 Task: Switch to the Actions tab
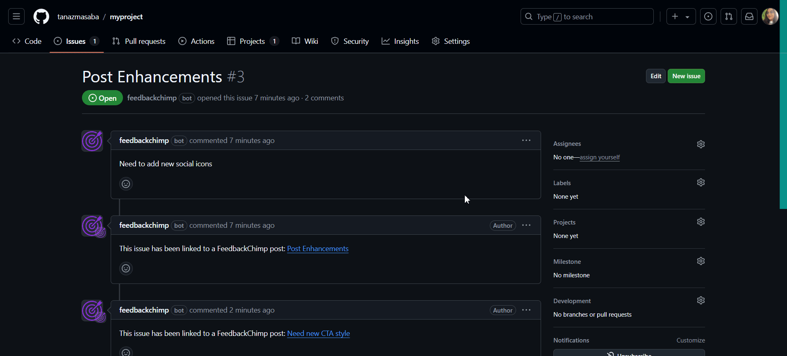pyautogui.click(x=196, y=41)
